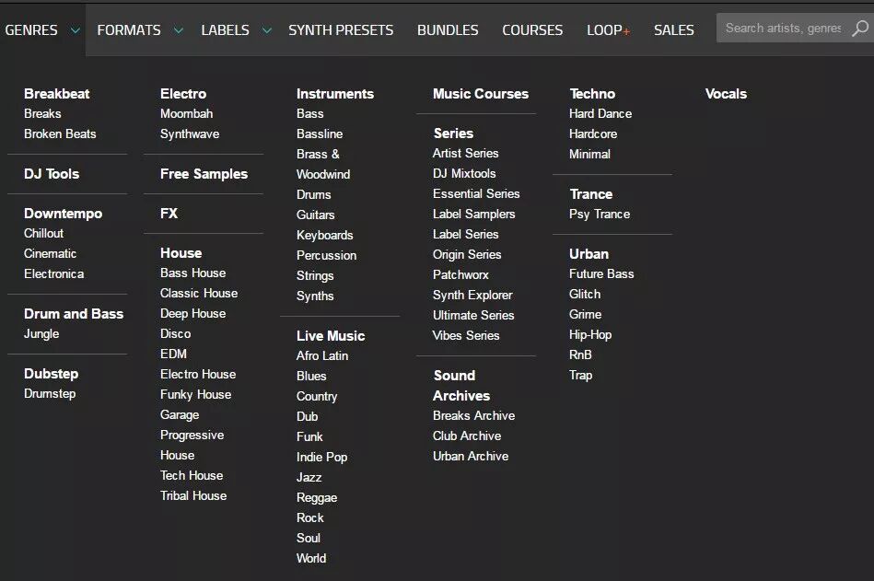Image resolution: width=874 pixels, height=581 pixels.
Task: Open the Reggae genre
Action: click(x=317, y=497)
